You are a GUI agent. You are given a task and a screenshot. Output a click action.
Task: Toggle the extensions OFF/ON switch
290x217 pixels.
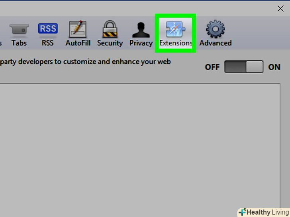(244, 67)
